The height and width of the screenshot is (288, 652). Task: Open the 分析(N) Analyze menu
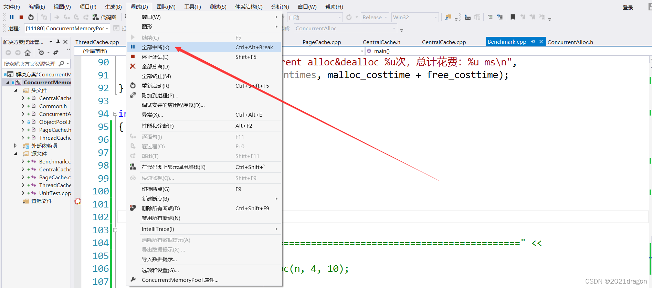tap(280, 7)
